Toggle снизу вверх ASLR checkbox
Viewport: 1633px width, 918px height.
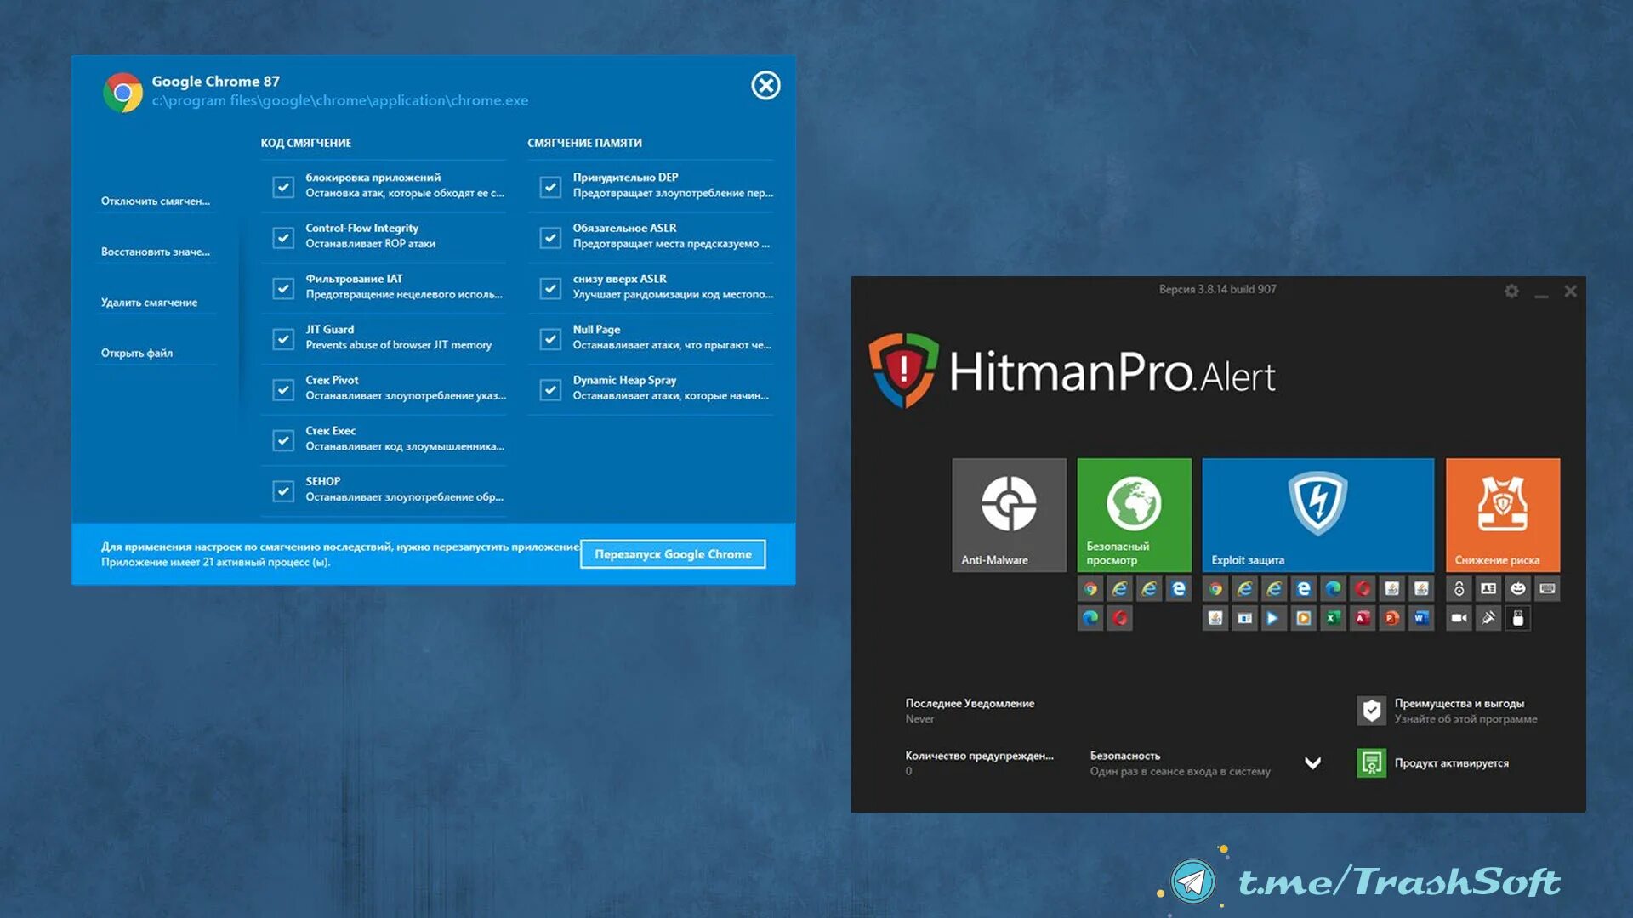[550, 288]
